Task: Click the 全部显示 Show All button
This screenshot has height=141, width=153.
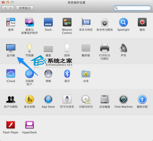Action: pos(25,8)
